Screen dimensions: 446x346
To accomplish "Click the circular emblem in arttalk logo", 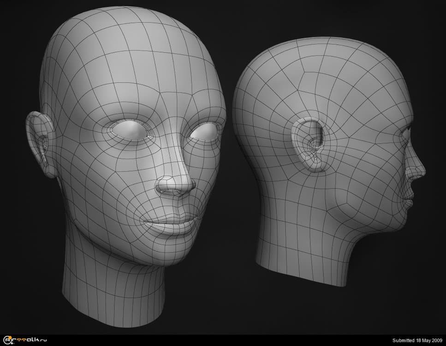I will pyautogui.click(x=6, y=340).
